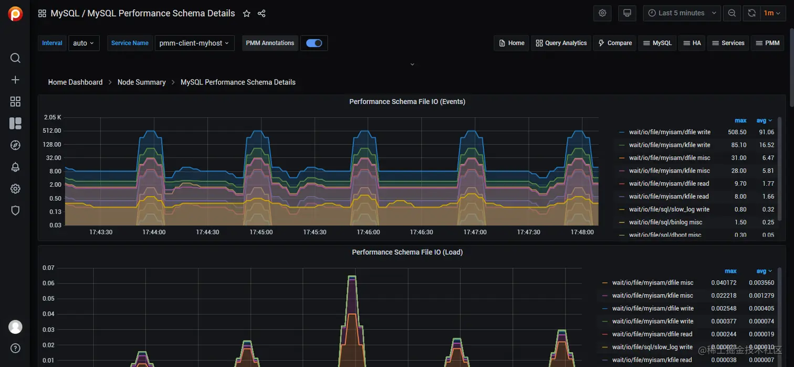Open Query Analytics link
794x367 pixels.
(x=561, y=43)
